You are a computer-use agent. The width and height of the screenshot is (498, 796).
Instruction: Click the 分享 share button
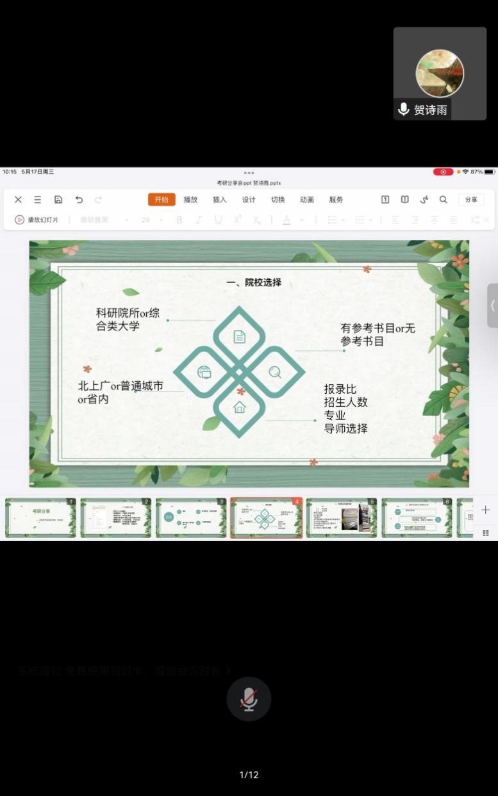coord(471,200)
